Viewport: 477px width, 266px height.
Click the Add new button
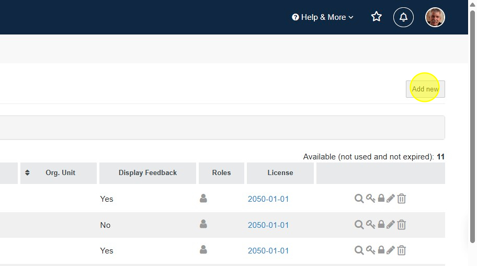tap(425, 89)
